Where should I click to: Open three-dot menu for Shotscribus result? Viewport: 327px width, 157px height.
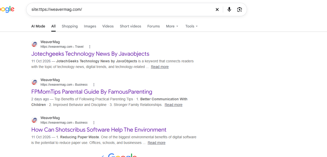coord(94,123)
